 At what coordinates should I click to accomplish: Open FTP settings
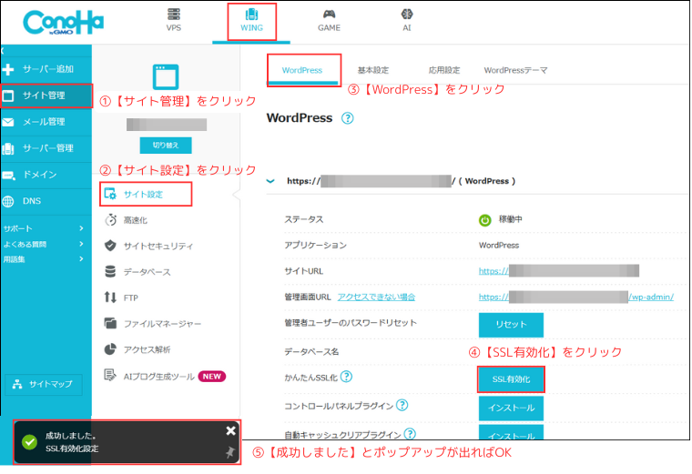tap(122, 298)
